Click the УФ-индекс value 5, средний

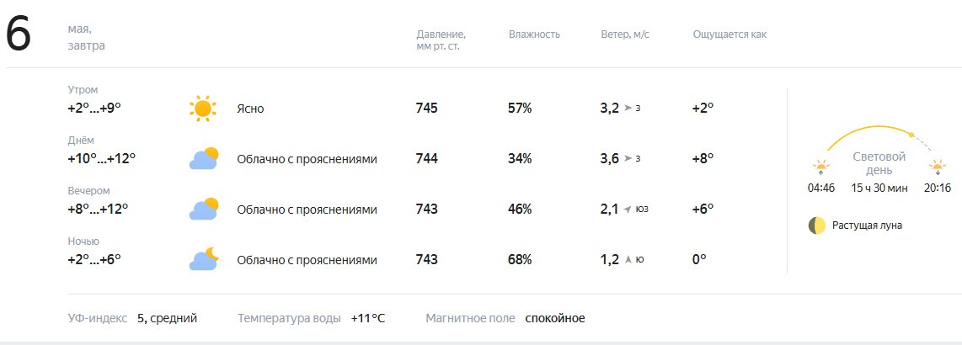167,319
